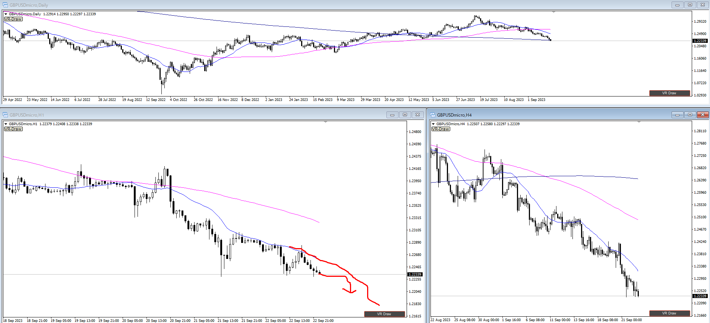The width and height of the screenshot is (710, 323).
Task: Click the chart shift marker atop the H4 chart
Action: (639, 122)
